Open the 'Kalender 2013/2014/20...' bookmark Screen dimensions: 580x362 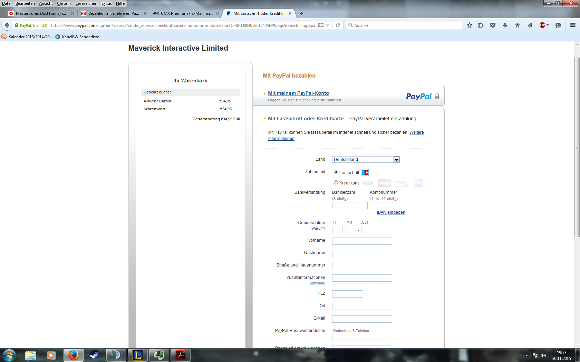click(x=27, y=37)
